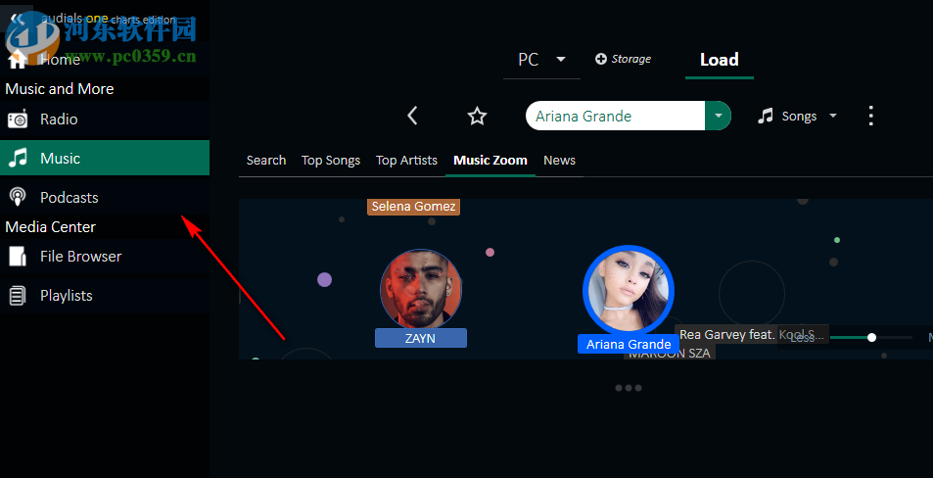Switch to the News tab
This screenshot has height=478, width=933.
559,160
